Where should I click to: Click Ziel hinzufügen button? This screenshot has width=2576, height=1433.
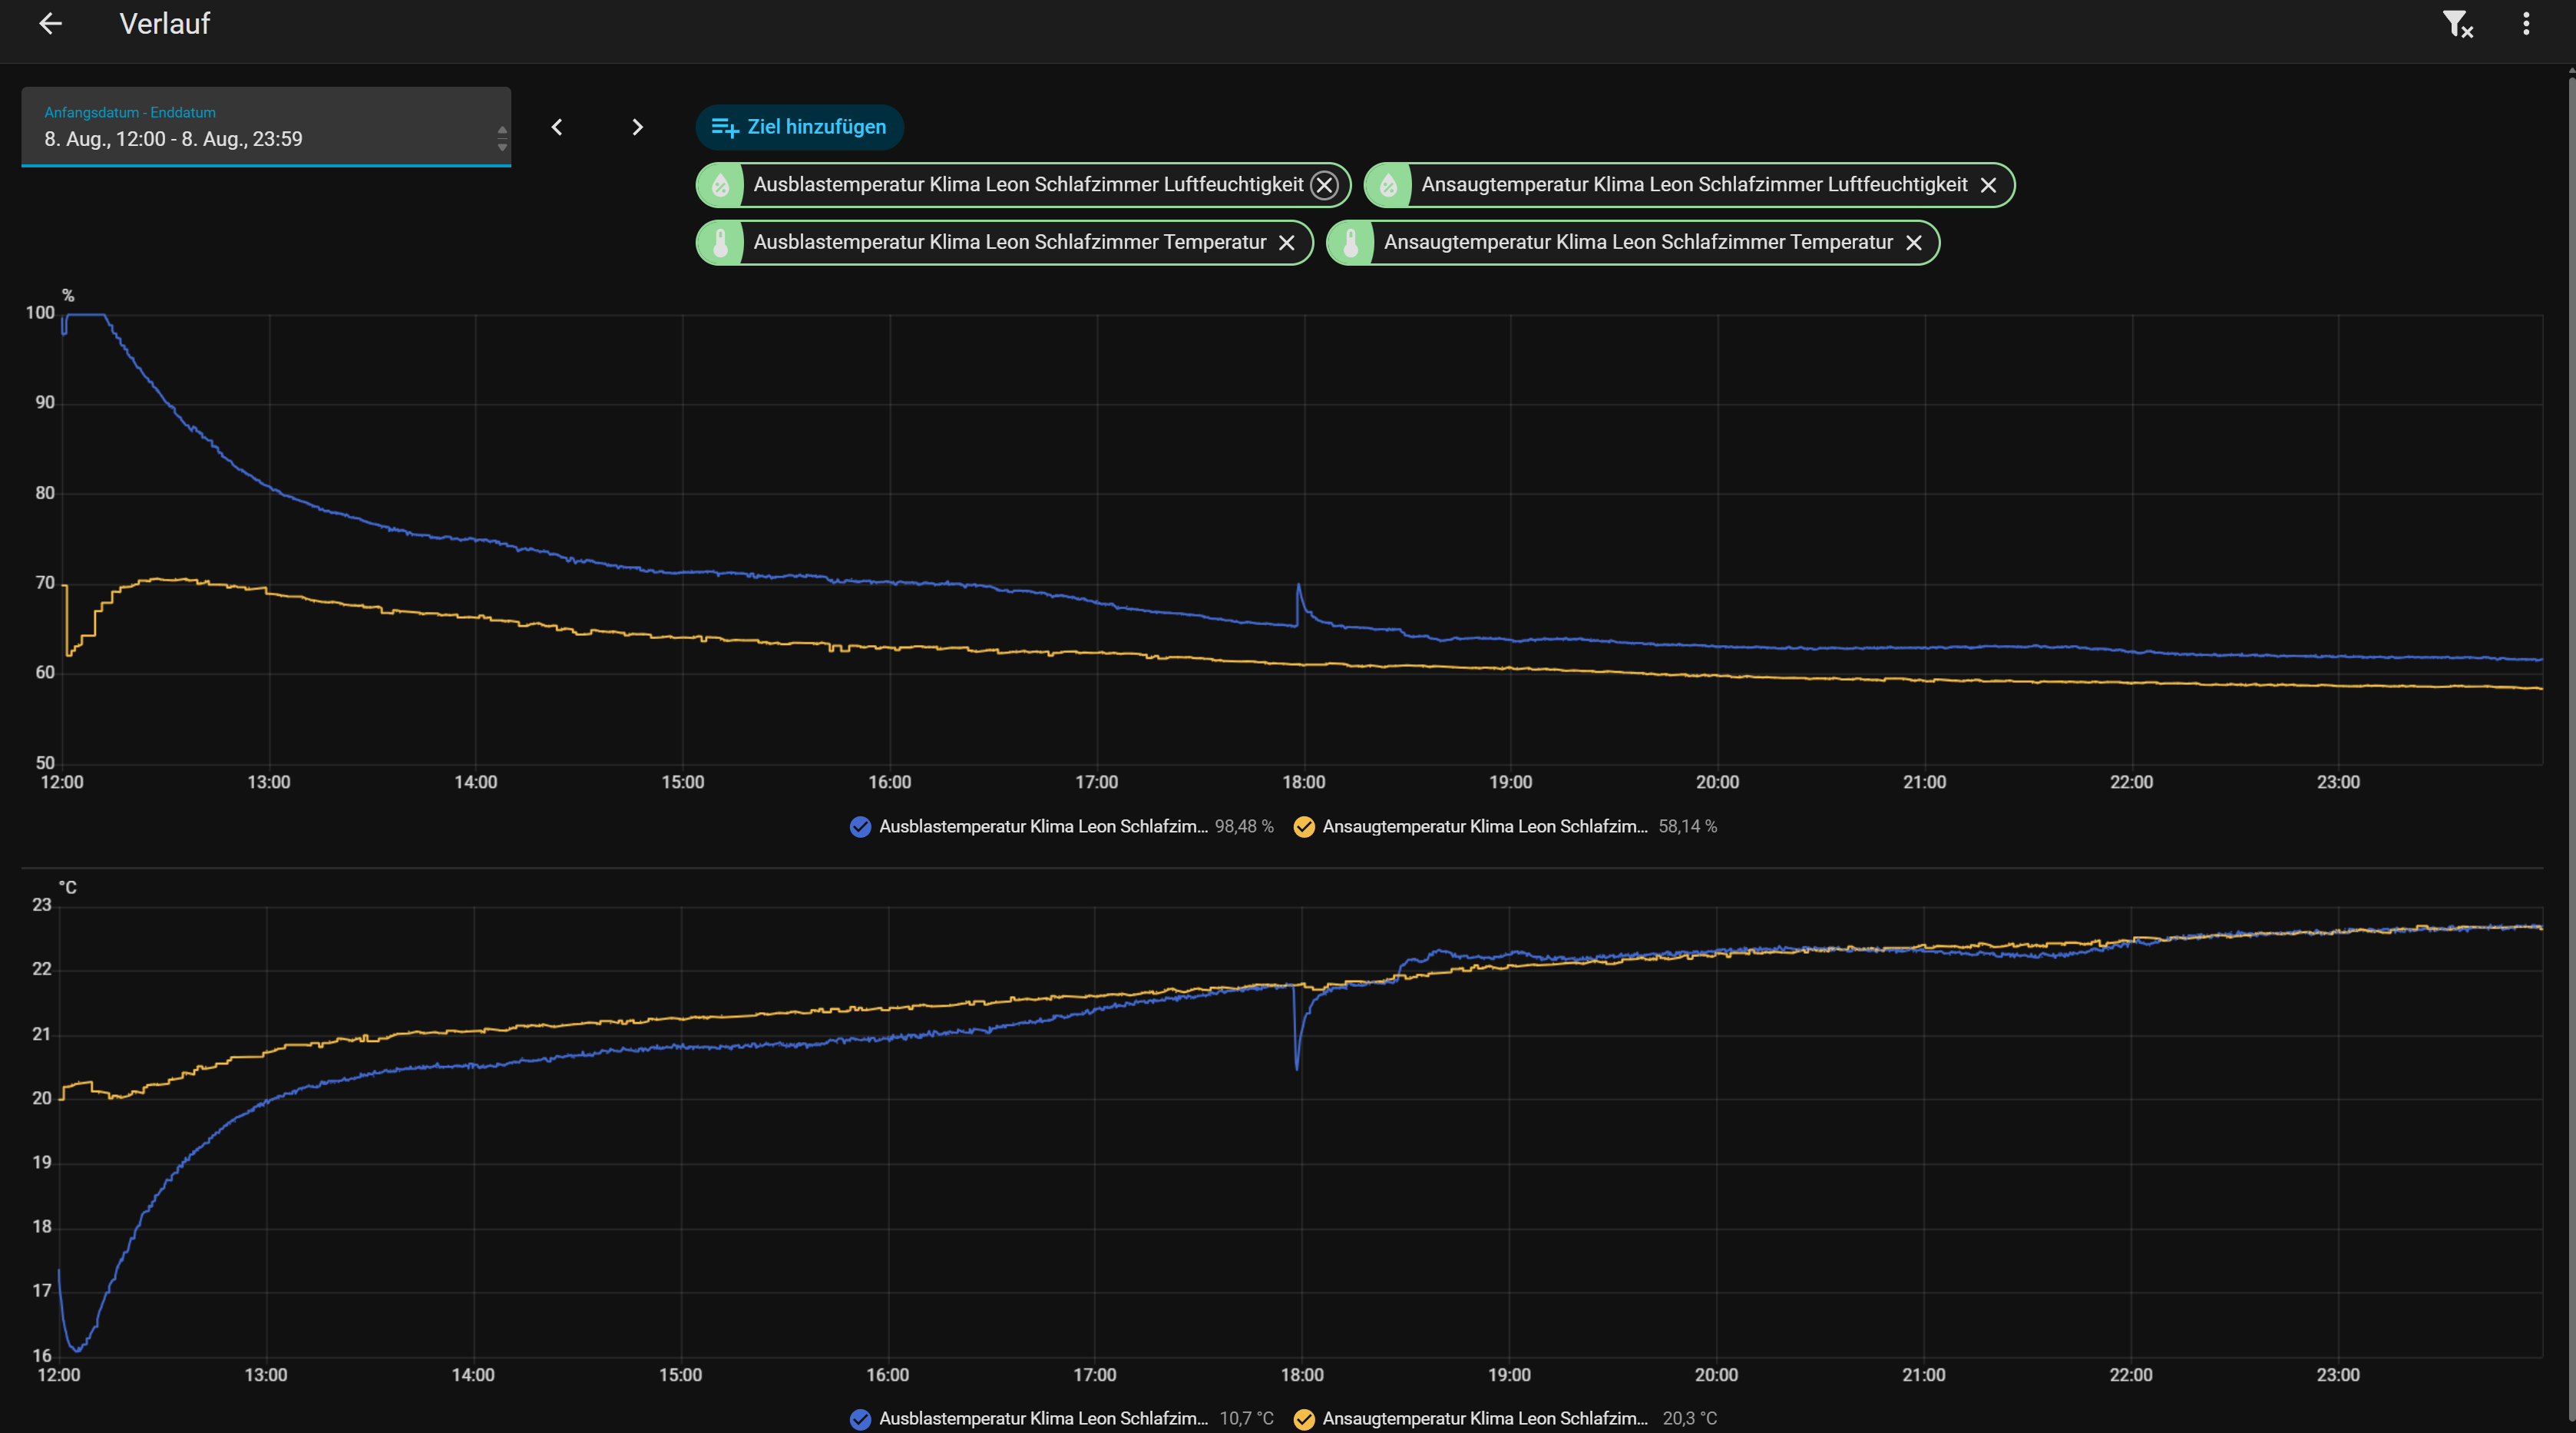[799, 127]
